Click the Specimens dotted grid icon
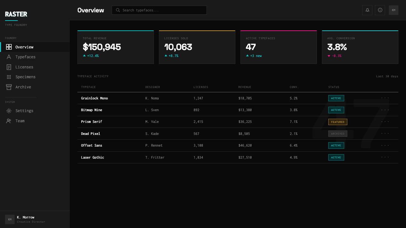406x228 pixels. tap(9, 77)
